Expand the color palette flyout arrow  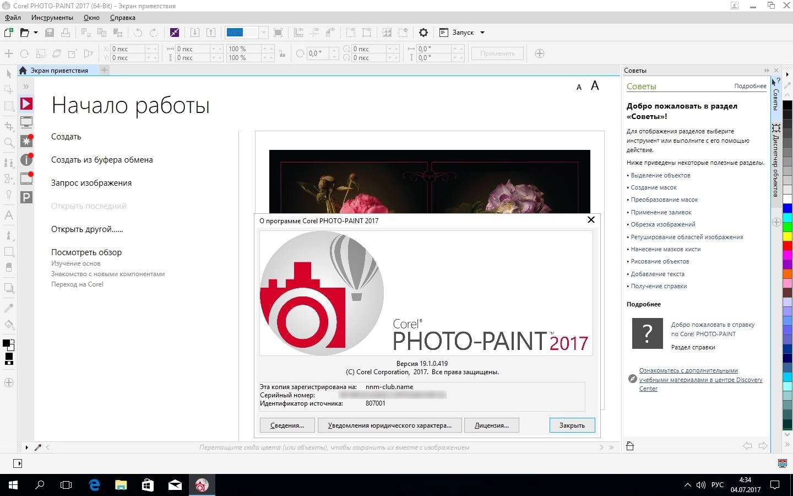787,74
